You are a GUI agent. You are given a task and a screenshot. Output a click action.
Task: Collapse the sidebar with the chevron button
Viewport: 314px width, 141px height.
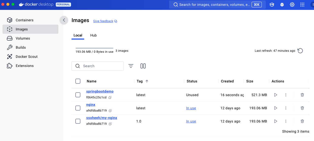(64, 20)
